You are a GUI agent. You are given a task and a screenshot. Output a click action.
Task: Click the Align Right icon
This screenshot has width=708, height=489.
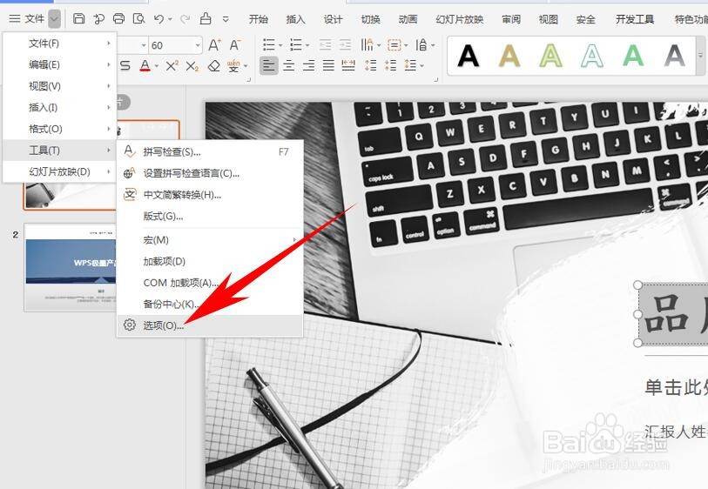pyautogui.click(x=309, y=66)
